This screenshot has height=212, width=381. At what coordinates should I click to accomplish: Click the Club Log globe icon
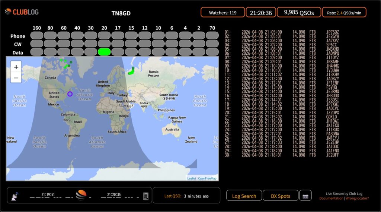(x=81, y=195)
